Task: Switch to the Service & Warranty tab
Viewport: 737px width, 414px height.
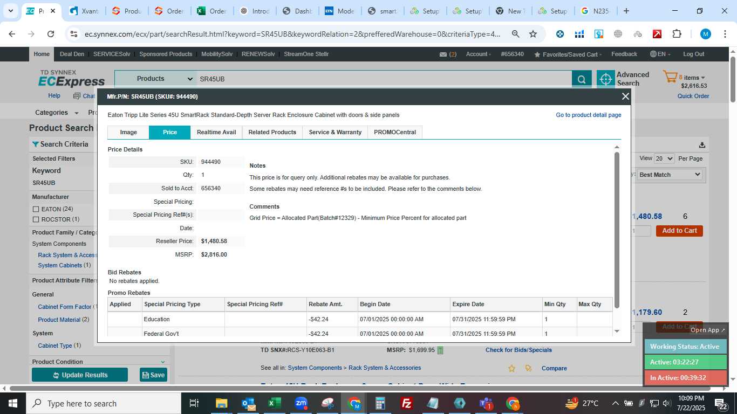Action: 335,132
